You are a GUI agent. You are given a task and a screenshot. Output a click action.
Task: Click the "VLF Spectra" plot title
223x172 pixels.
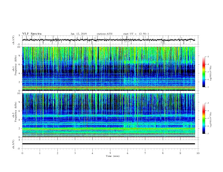(32, 34)
